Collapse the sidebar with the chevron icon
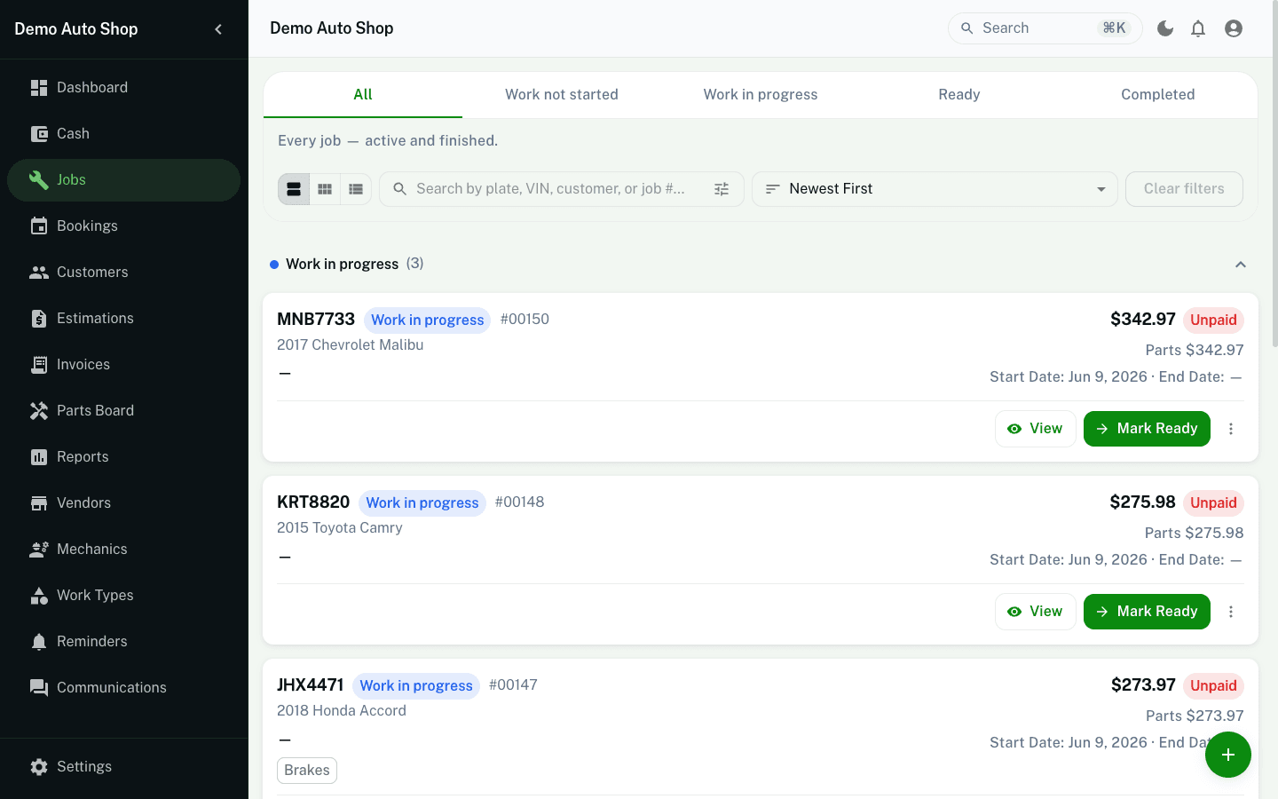Viewport: 1278px width, 799px height. click(218, 29)
